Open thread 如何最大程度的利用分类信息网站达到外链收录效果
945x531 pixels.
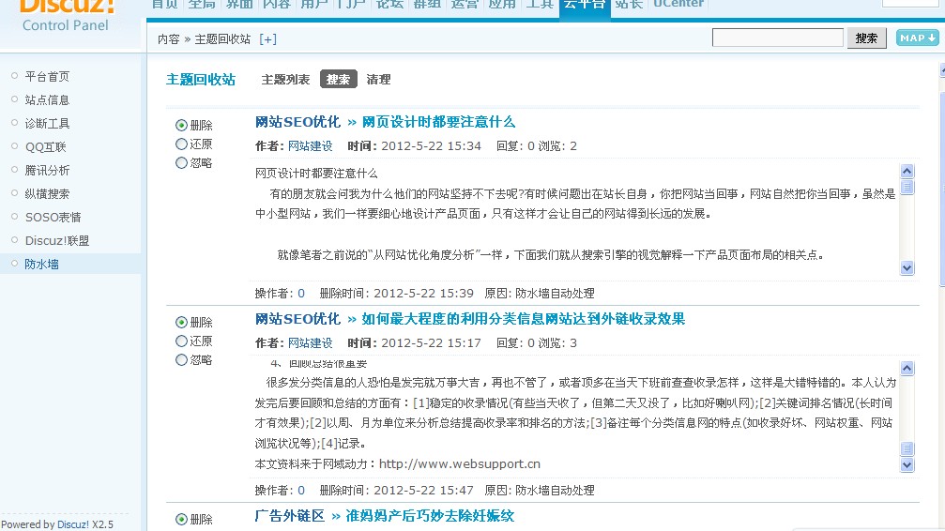(523, 319)
